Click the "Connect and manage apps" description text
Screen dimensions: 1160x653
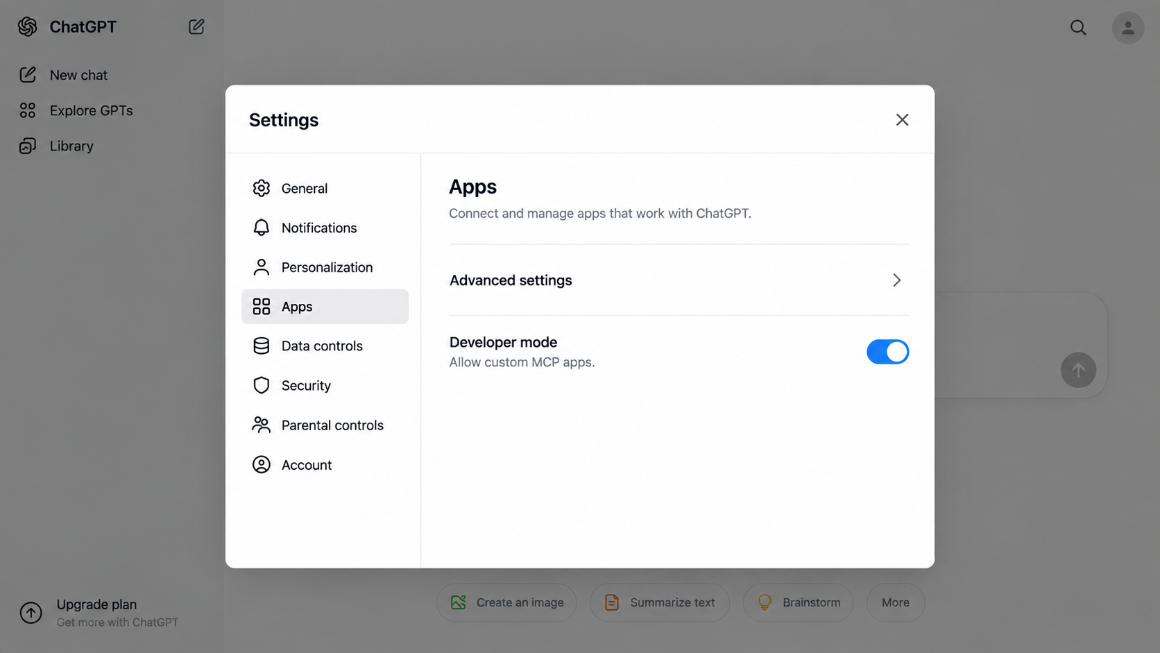click(x=600, y=214)
